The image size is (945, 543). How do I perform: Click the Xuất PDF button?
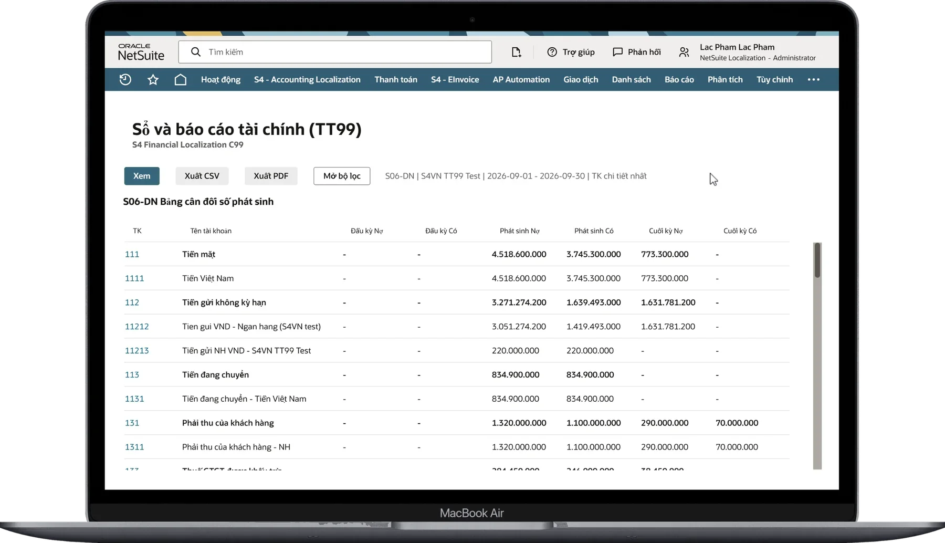click(271, 176)
